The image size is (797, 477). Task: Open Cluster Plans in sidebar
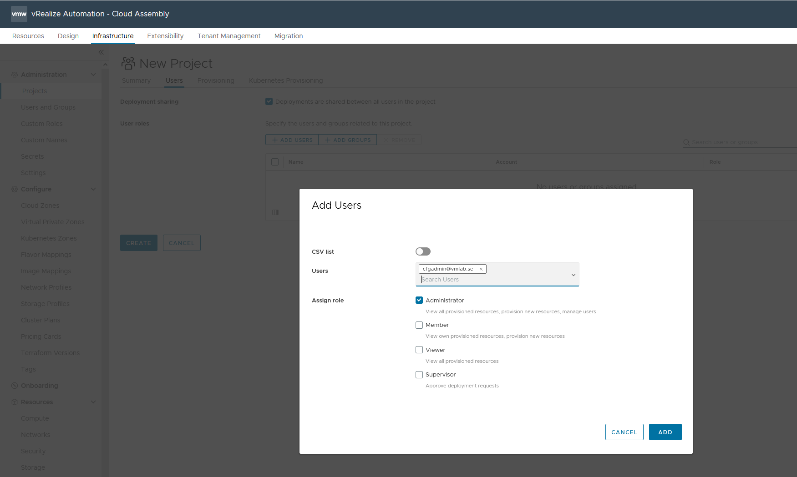pos(41,320)
